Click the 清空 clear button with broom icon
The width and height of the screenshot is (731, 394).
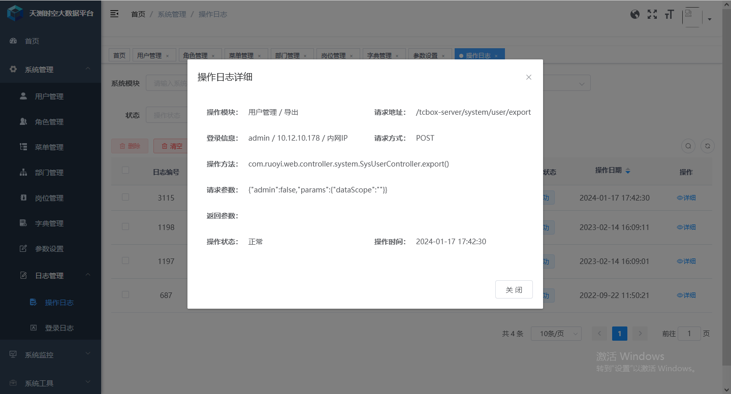coord(173,146)
